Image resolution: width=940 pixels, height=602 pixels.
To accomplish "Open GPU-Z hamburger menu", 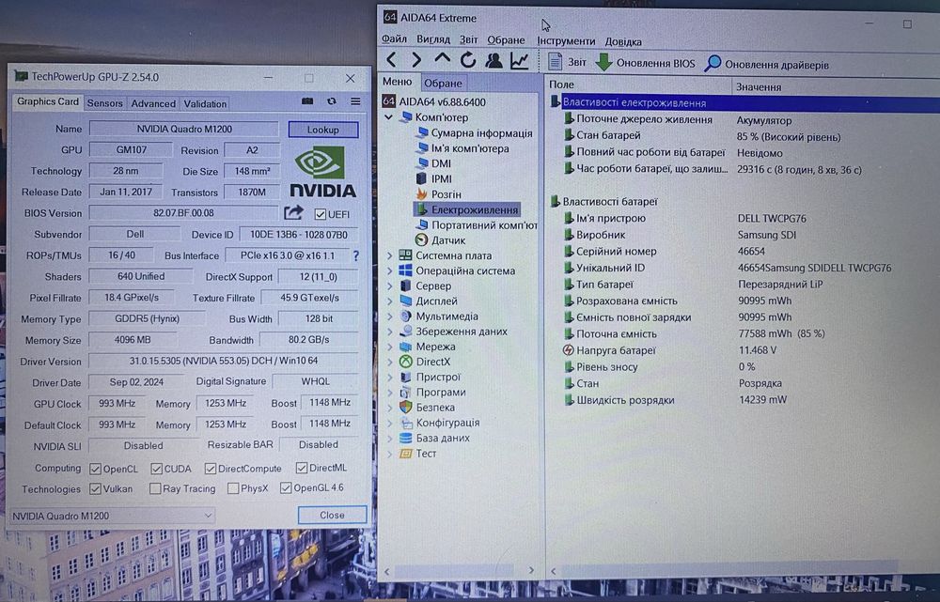I will tap(355, 101).
